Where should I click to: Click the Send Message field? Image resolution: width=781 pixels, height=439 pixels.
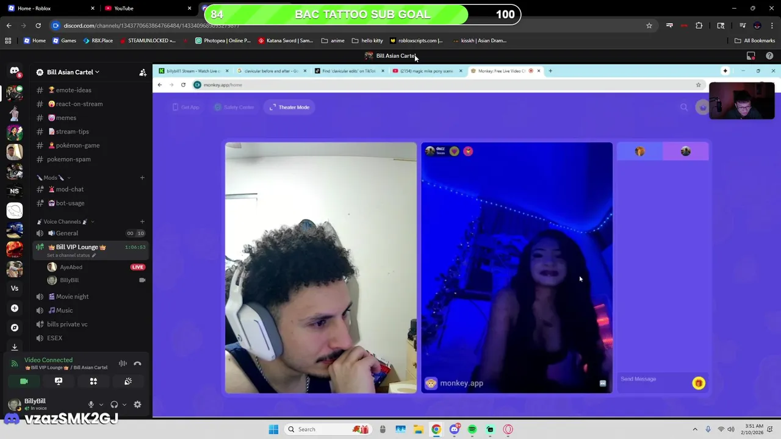653,379
